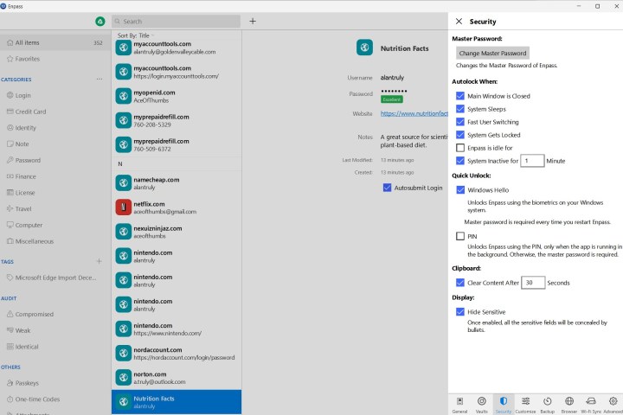Open the Sort By Title dropdown
Screen dimensions: 623x415
coord(141,35)
